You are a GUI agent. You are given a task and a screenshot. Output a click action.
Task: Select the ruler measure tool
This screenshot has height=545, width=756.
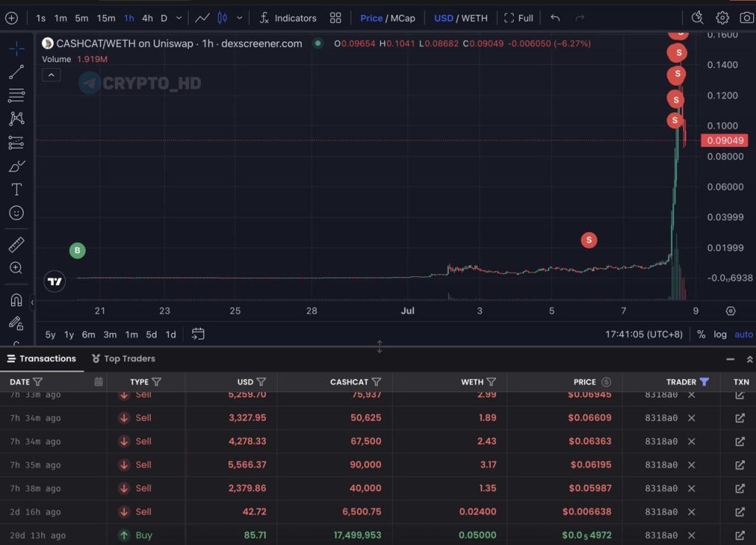pos(16,245)
